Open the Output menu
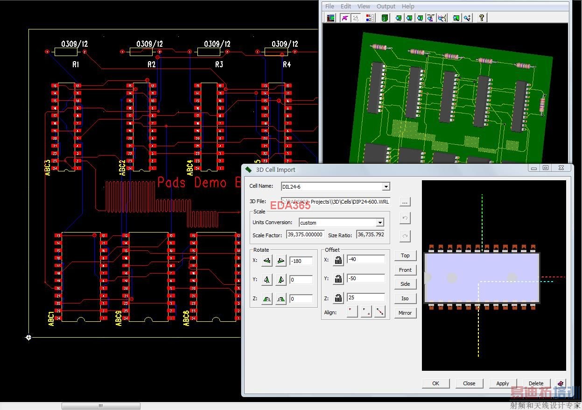This screenshot has height=410, width=582. tap(386, 6)
